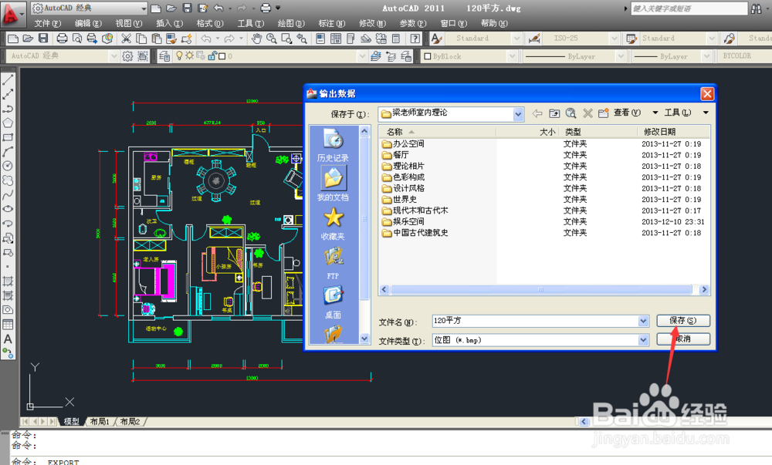Screen dimensions: 772x465
Task: Click the Cut scissors icon in toolbar
Action: click(126, 39)
